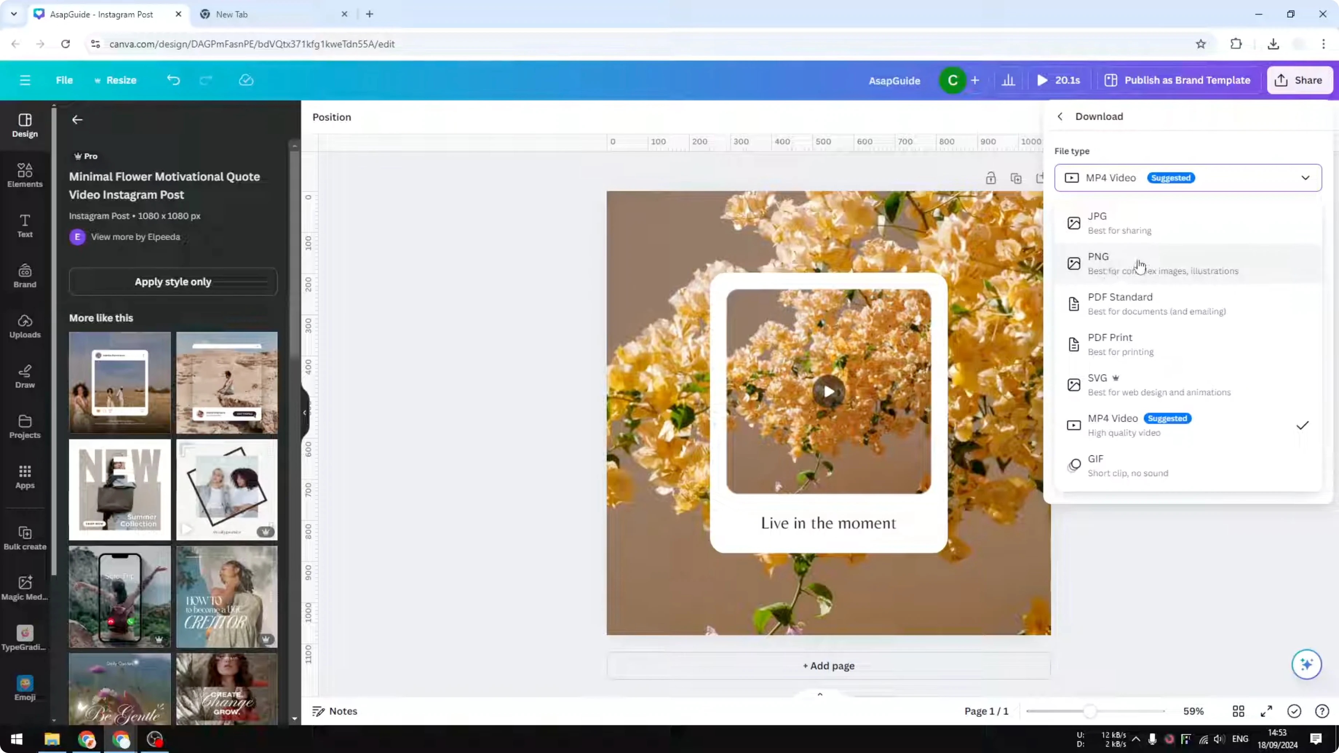Open the Design panel in sidebar

pos(25,126)
